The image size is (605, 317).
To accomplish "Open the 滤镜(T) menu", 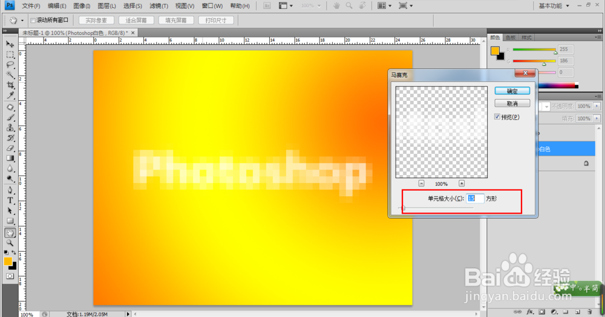I will coord(159,6).
